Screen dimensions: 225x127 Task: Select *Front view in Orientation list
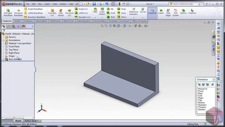click(x=201, y=91)
